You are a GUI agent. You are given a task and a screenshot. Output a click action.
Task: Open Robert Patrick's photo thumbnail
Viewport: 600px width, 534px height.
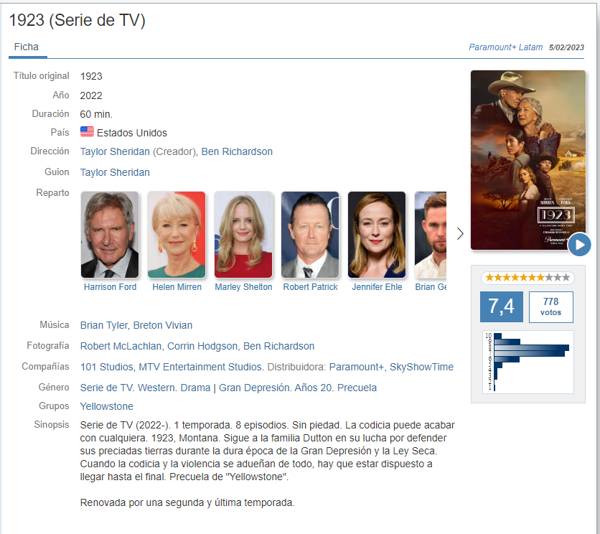pos(310,235)
